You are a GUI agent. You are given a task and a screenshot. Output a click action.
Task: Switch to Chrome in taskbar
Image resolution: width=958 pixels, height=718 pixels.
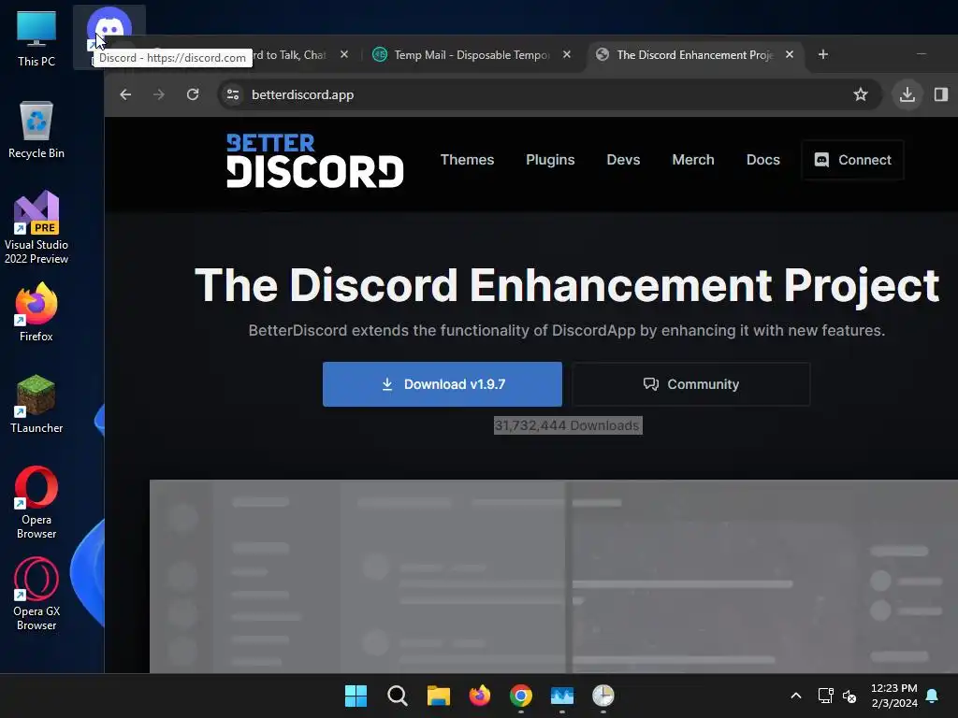point(520,696)
